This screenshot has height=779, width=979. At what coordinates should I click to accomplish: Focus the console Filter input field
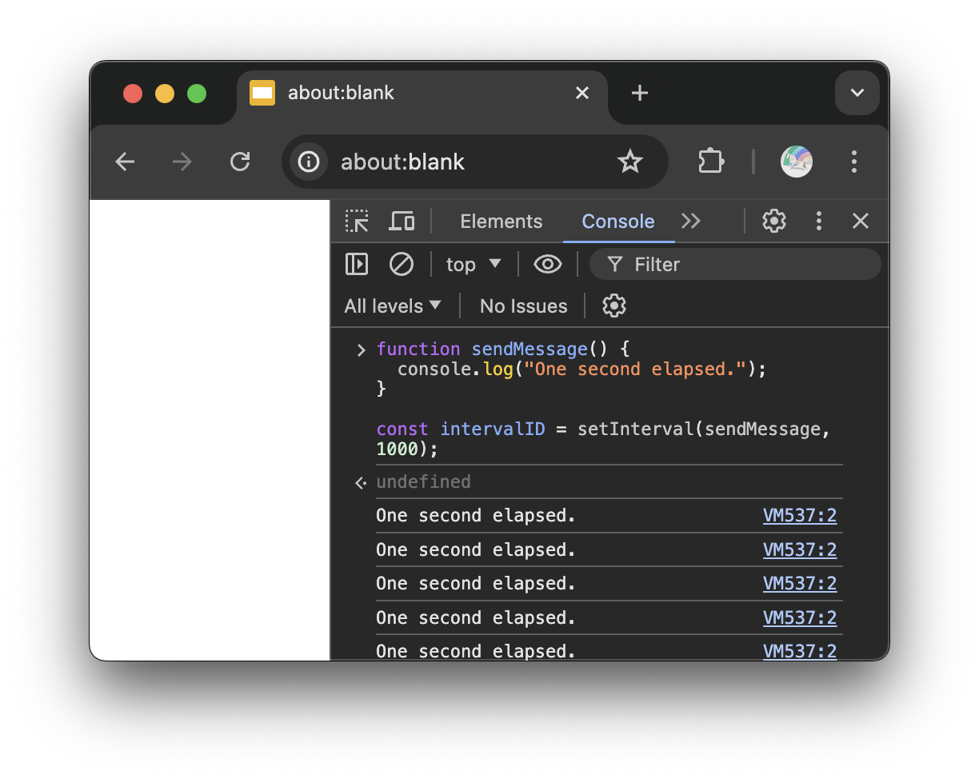pos(735,264)
